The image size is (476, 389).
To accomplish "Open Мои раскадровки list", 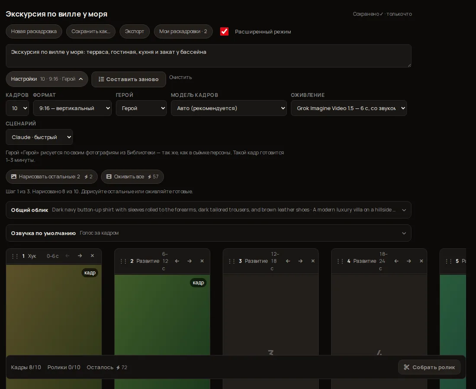I will pyautogui.click(x=183, y=31).
